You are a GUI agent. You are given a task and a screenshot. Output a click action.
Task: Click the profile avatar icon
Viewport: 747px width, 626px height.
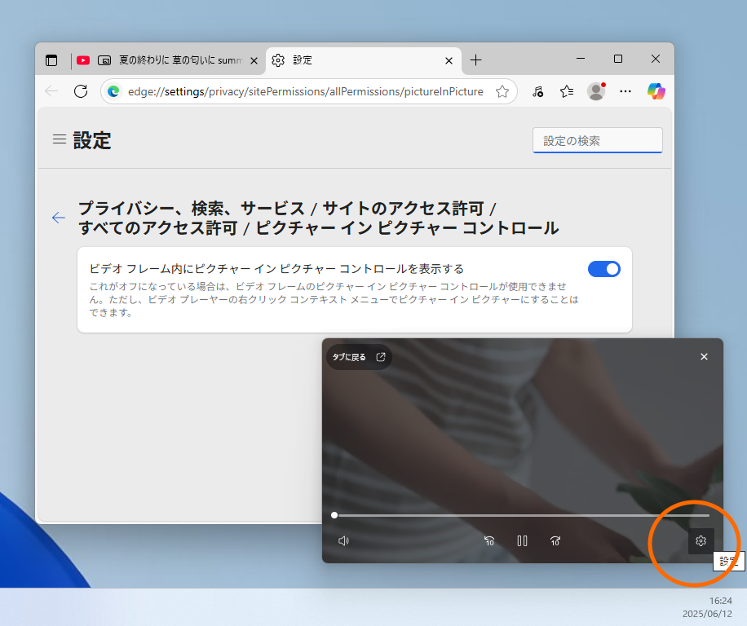point(595,90)
